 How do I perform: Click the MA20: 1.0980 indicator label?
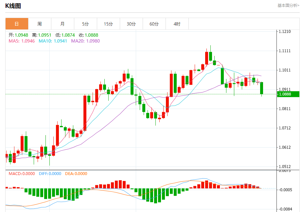click(x=85, y=41)
